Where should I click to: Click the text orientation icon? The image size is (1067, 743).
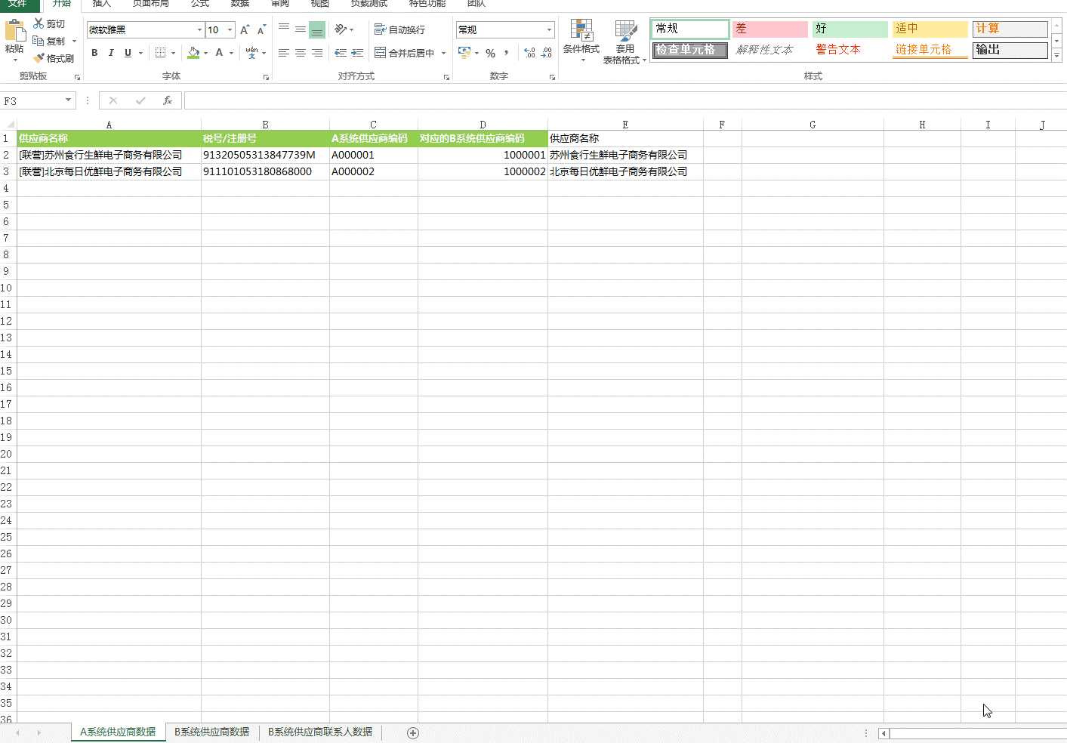(341, 29)
